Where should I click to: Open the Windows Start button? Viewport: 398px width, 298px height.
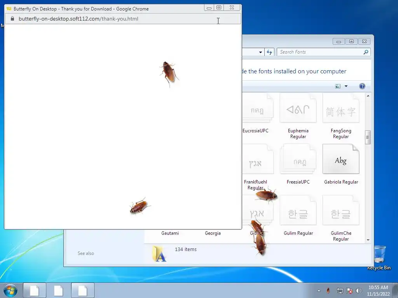10,290
